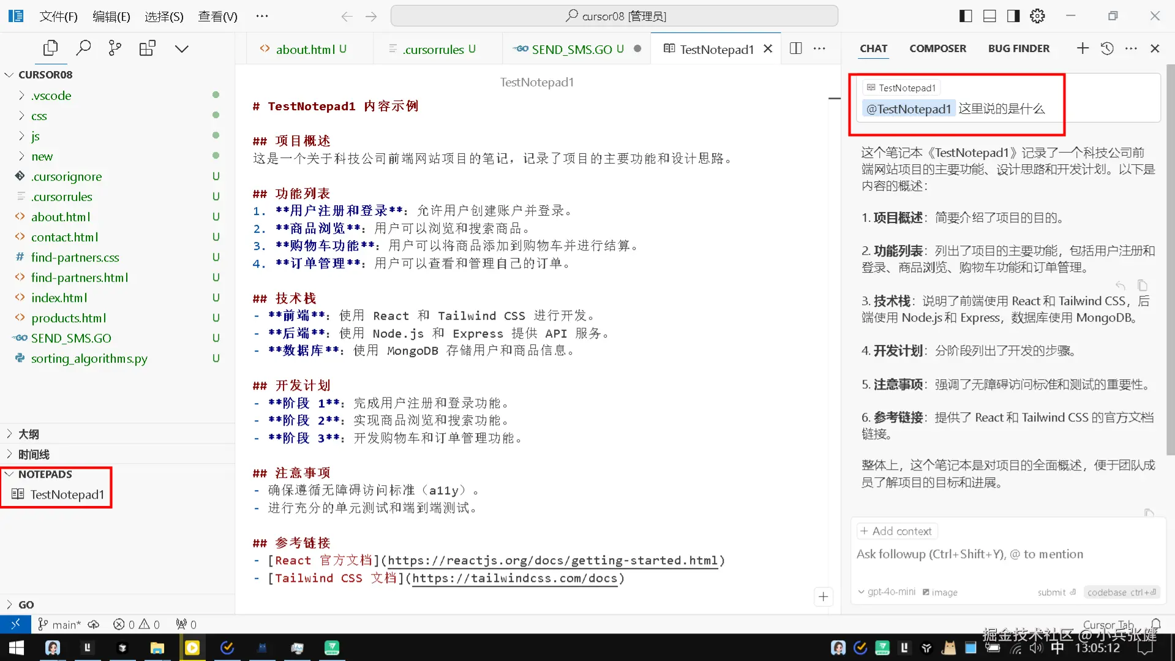Open editor more actions ellipsis
Image resolution: width=1175 pixels, height=661 pixels.
coord(819,48)
